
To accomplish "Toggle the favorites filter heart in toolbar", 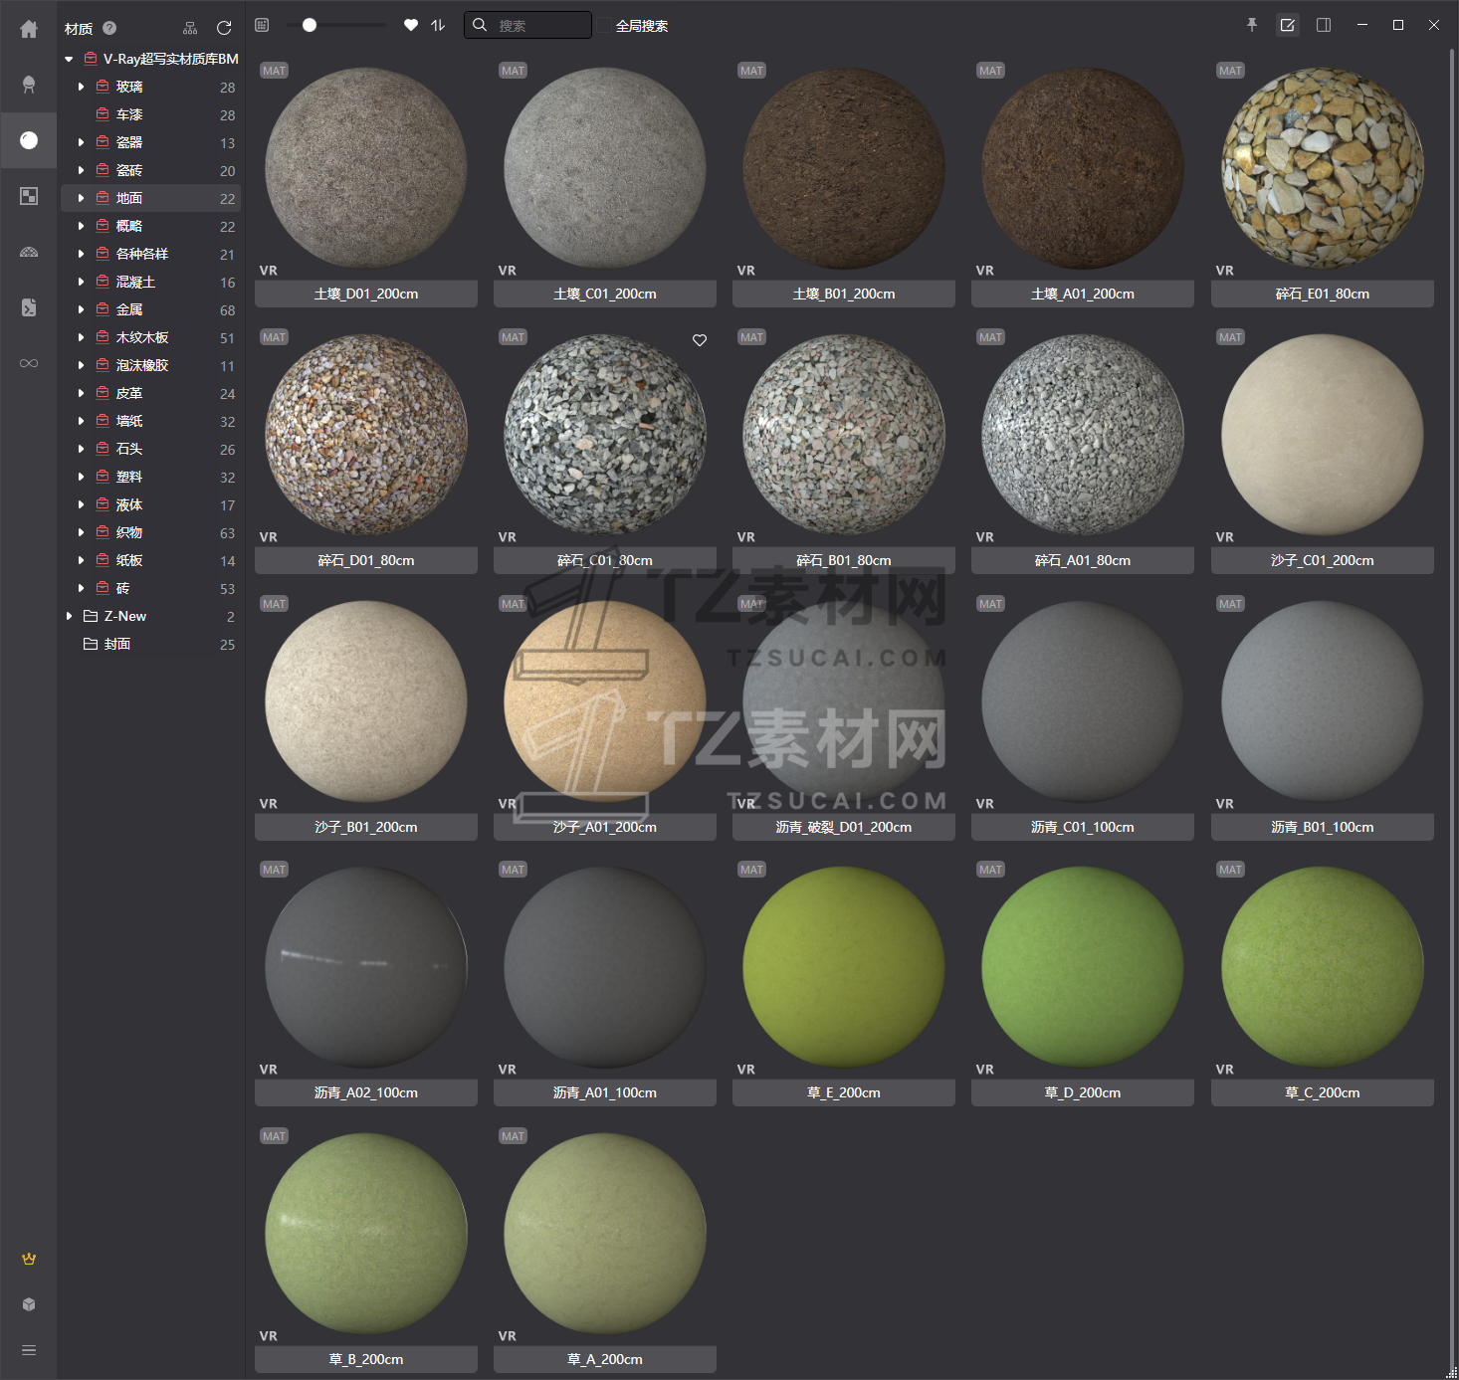I will (411, 25).
